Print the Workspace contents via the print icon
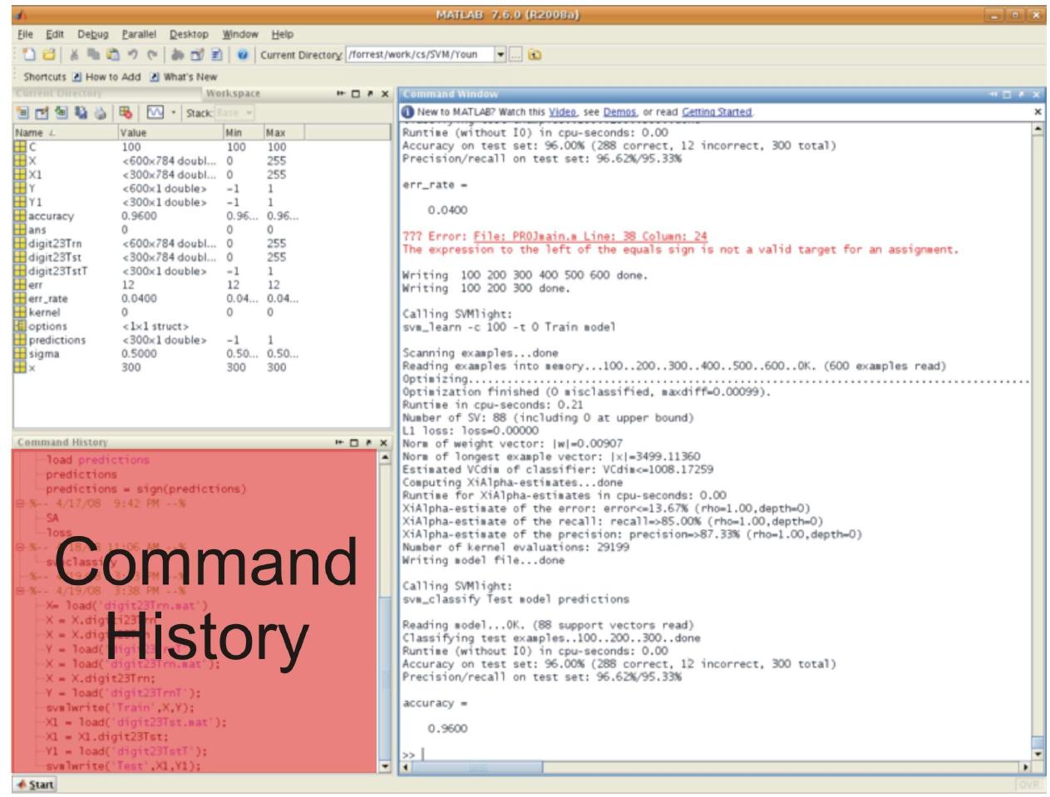Screen dimensions: 1050x797 coord(101,112)
